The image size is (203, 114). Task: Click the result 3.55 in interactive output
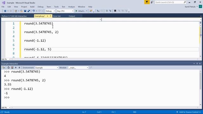[x=8, y=85]
